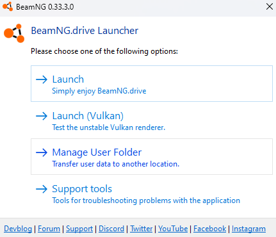The image size is (276, 237).
Task: Click the Manage User Folder arrow icon
Action: (42, 152)
